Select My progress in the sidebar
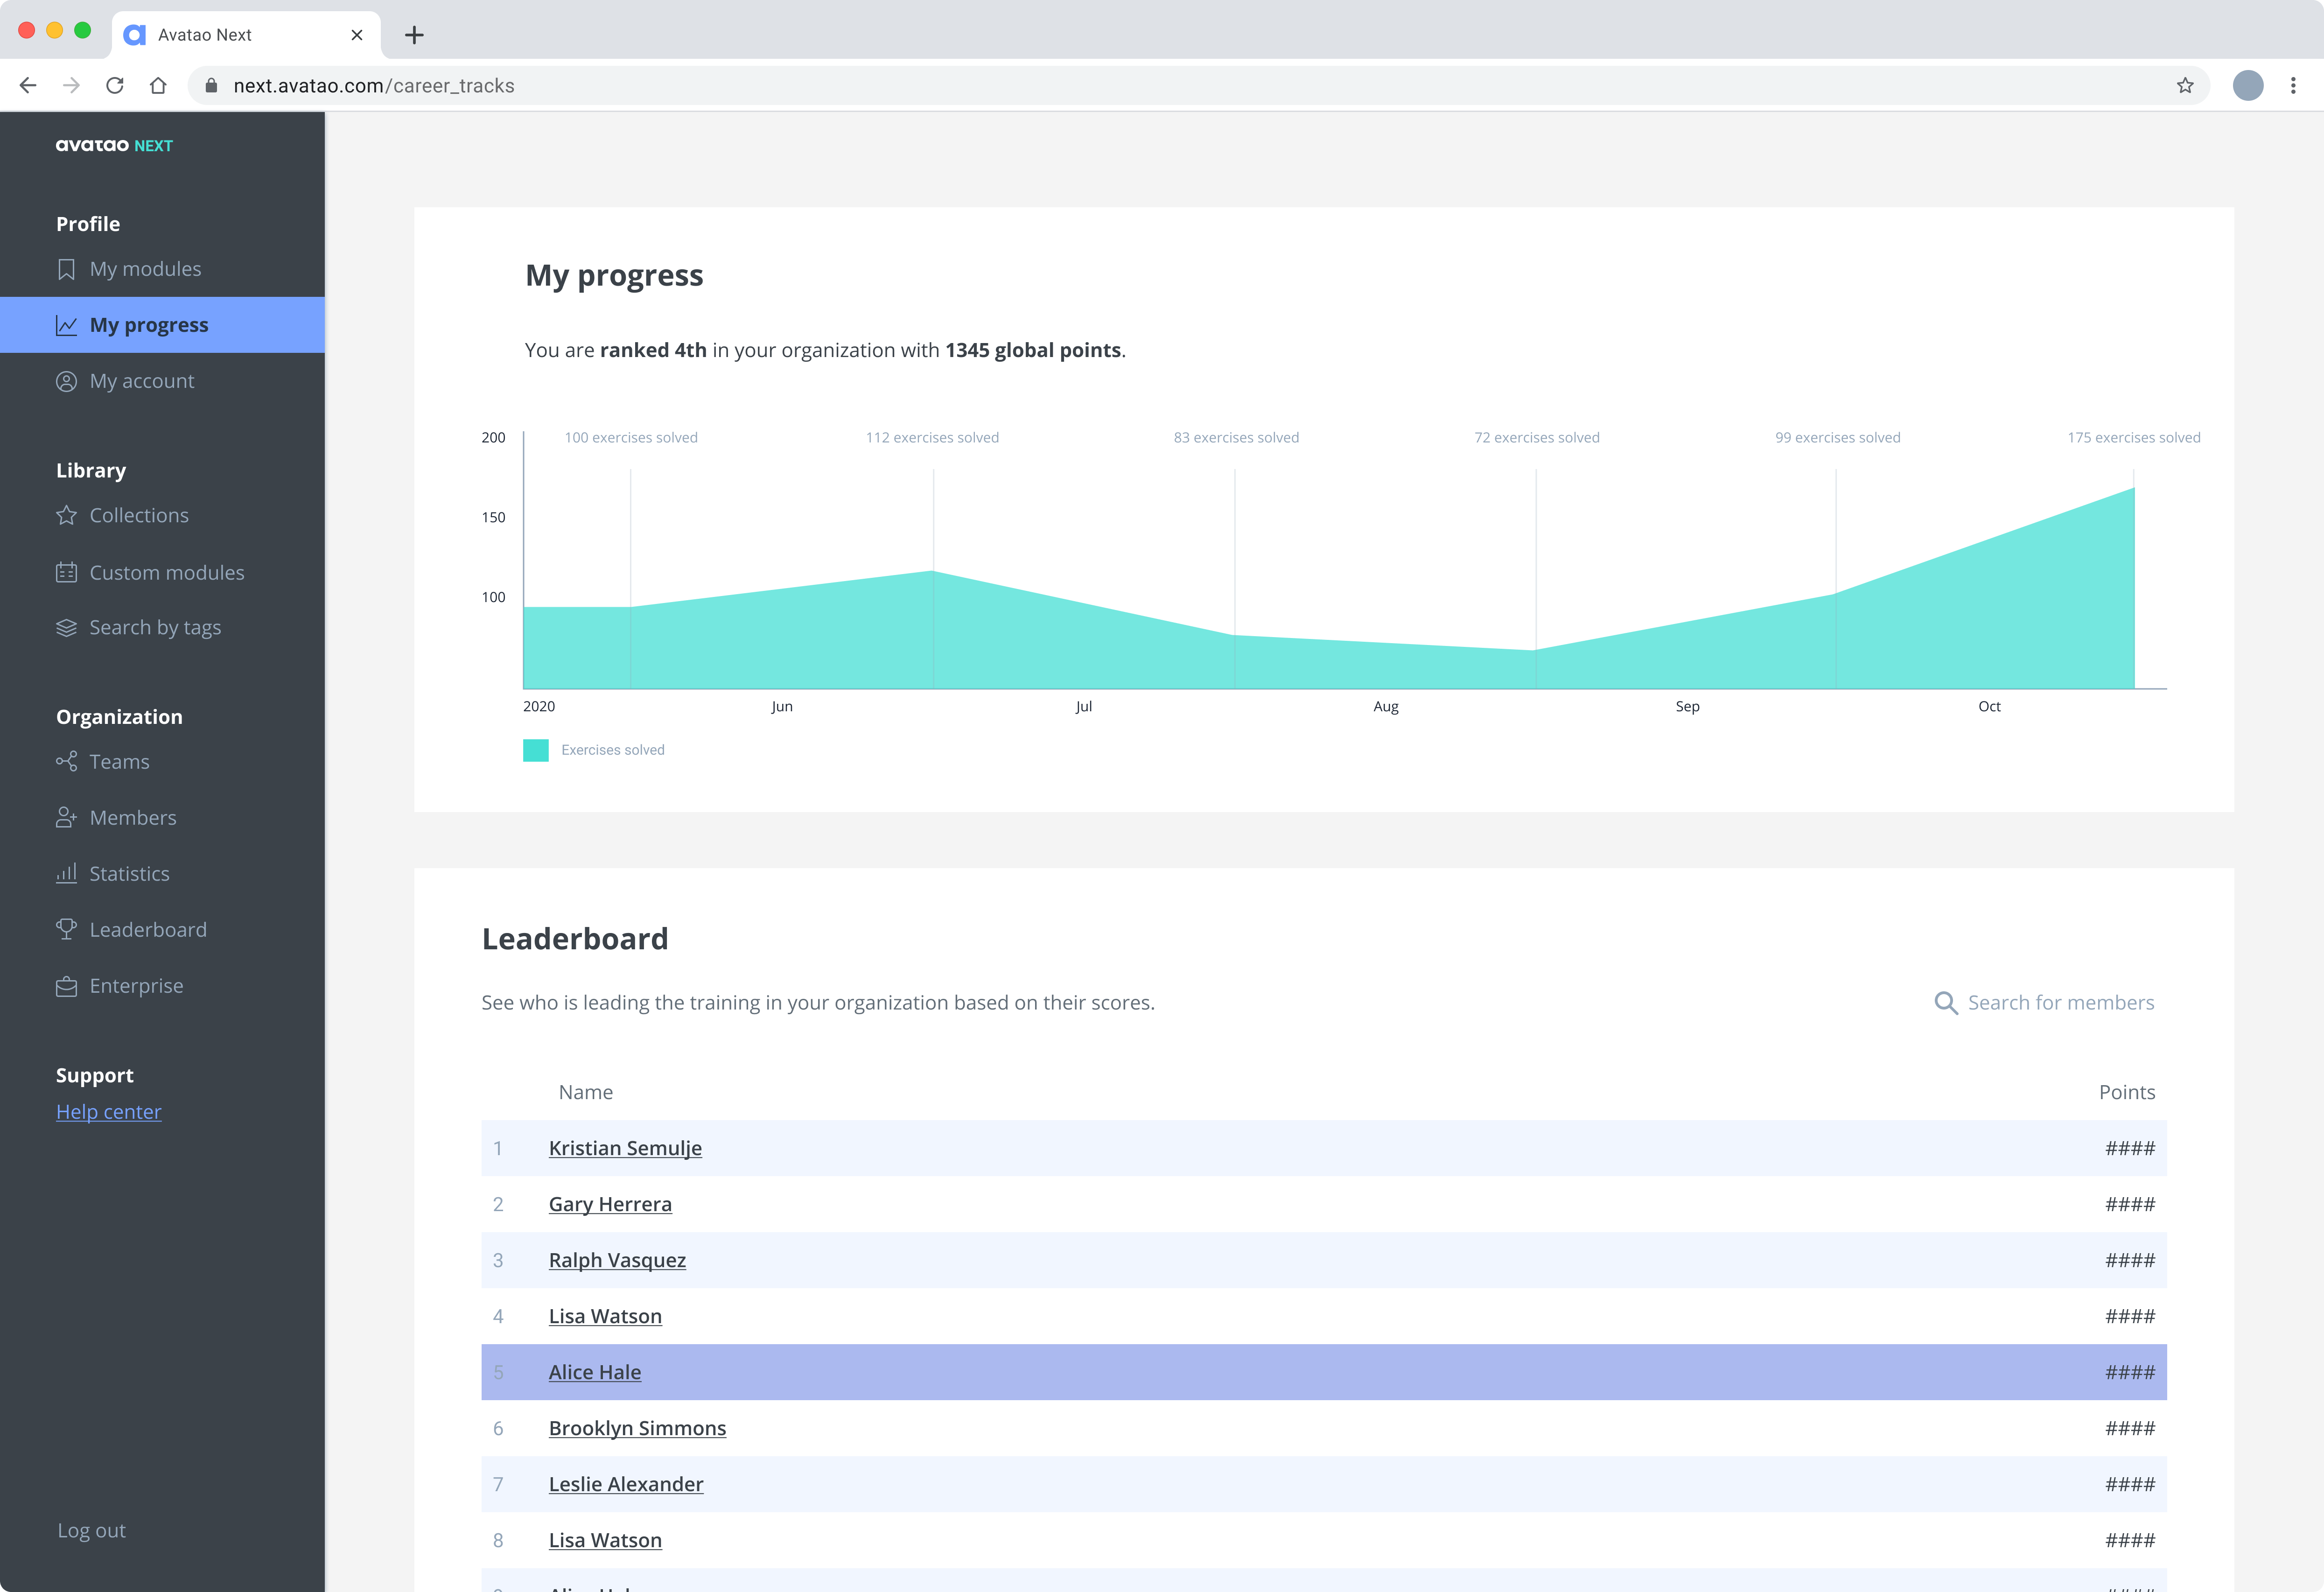2324x1592 pixels. (x=149, y=325)
